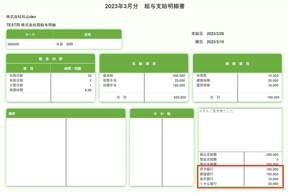
Task: Select the 健康保険 row label
Action: [x=203, y=80]
